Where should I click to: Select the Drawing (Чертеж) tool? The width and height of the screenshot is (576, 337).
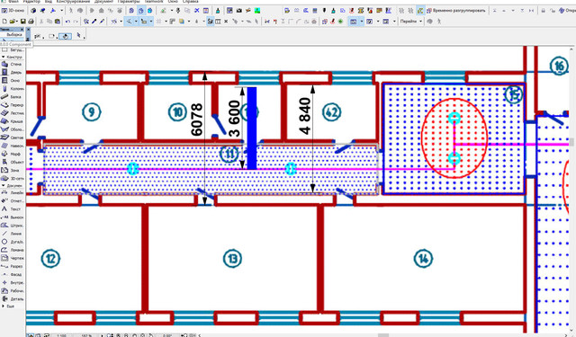tap(12, 258)
